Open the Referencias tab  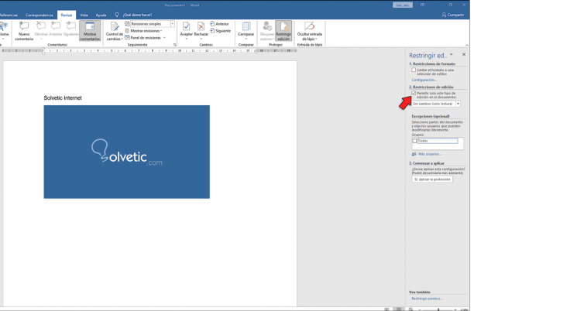pyautogui.click(x=9, y=15)
